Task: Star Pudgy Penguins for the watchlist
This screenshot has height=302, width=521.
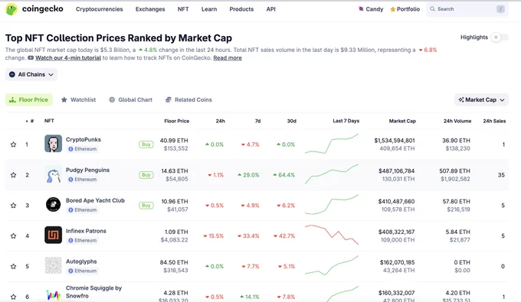Action: pyautogui.click(x=13, y=175)
